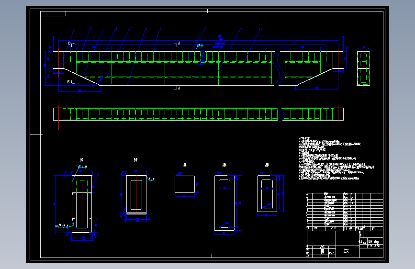The image size is (415, 269).
Task: Click the parts list table above title block
Action: [x=345, y=211]
